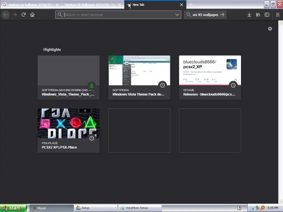
Task: Click history clock badge on PSX-Place card
Action: pyautogui.click(x=92, y=138)
